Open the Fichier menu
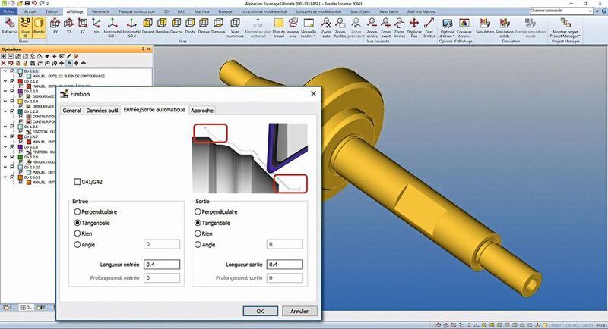This screenshot has width=608, height=329. pyautogui.click(x=8, y=11)
